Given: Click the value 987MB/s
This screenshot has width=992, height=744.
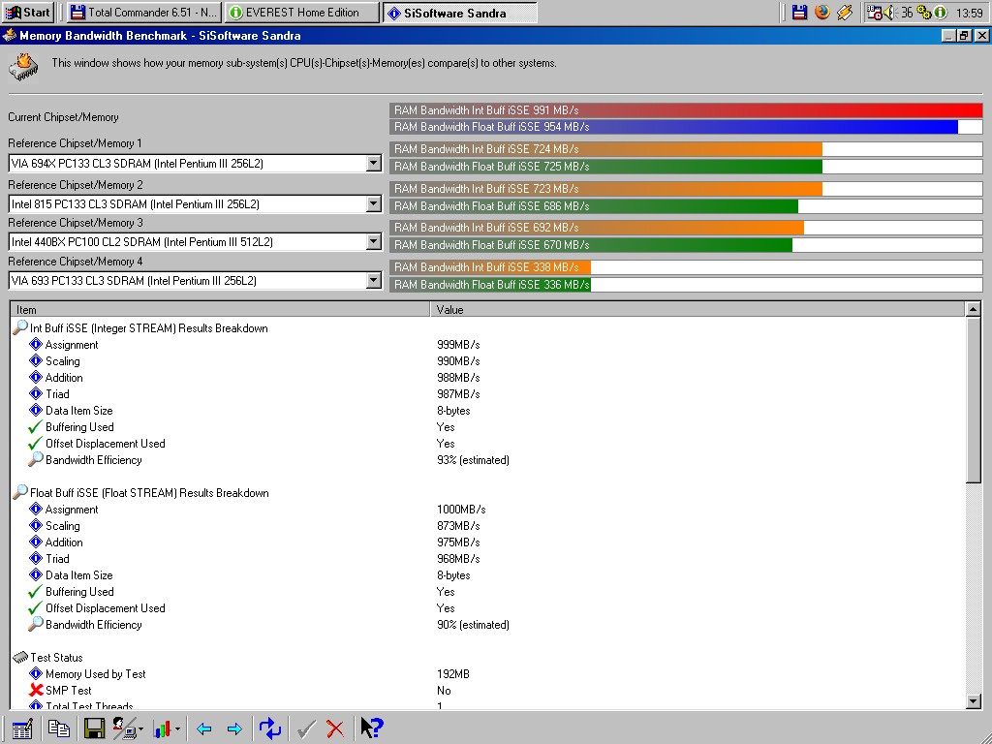Looking at the screenshot, I should (458, 394).
